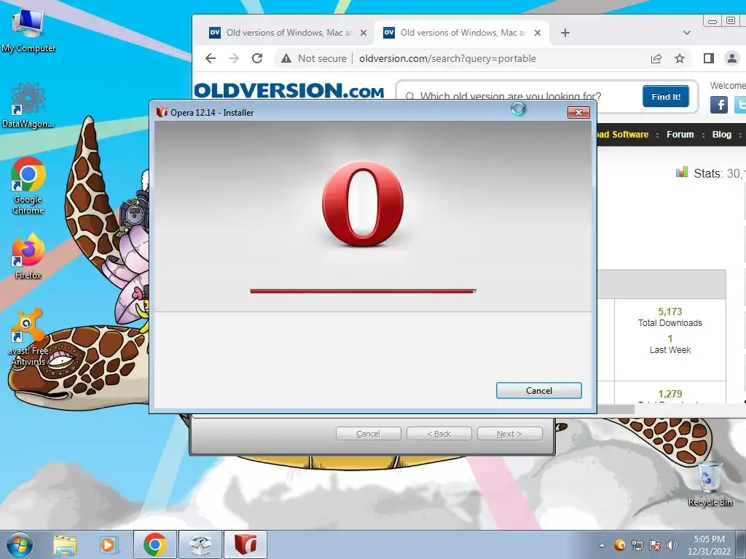Viewport: 746px width, 559px height.
Task: Reload the oldversion.com page
Action: [257, 58]
